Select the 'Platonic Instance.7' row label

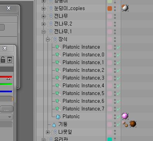(83, 109)
